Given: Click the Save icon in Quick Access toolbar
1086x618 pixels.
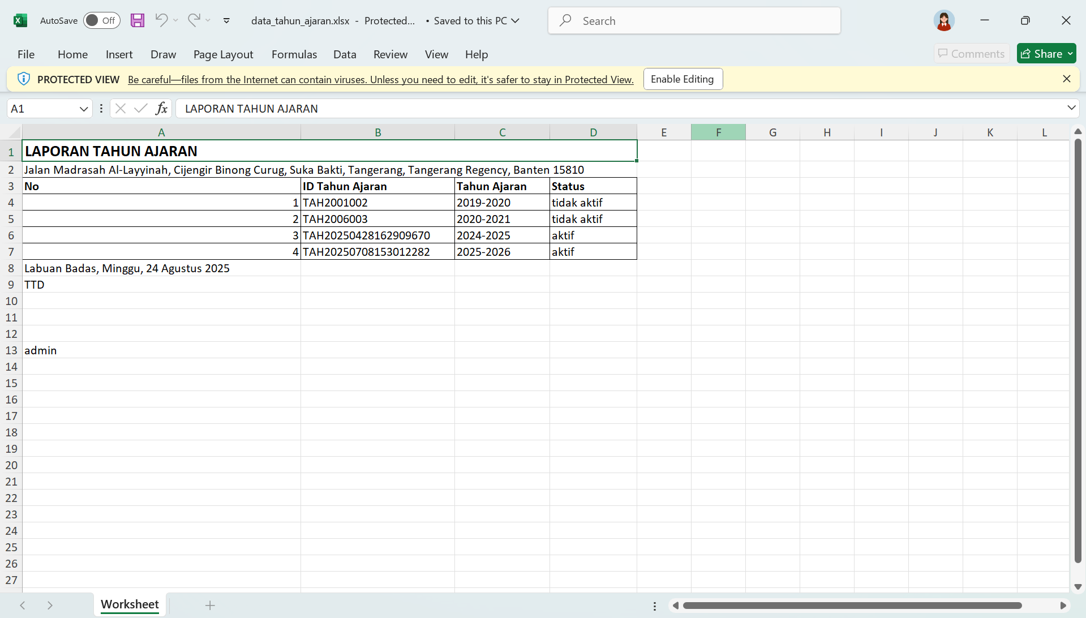Looking at the screenshot, I should point(137,20).
